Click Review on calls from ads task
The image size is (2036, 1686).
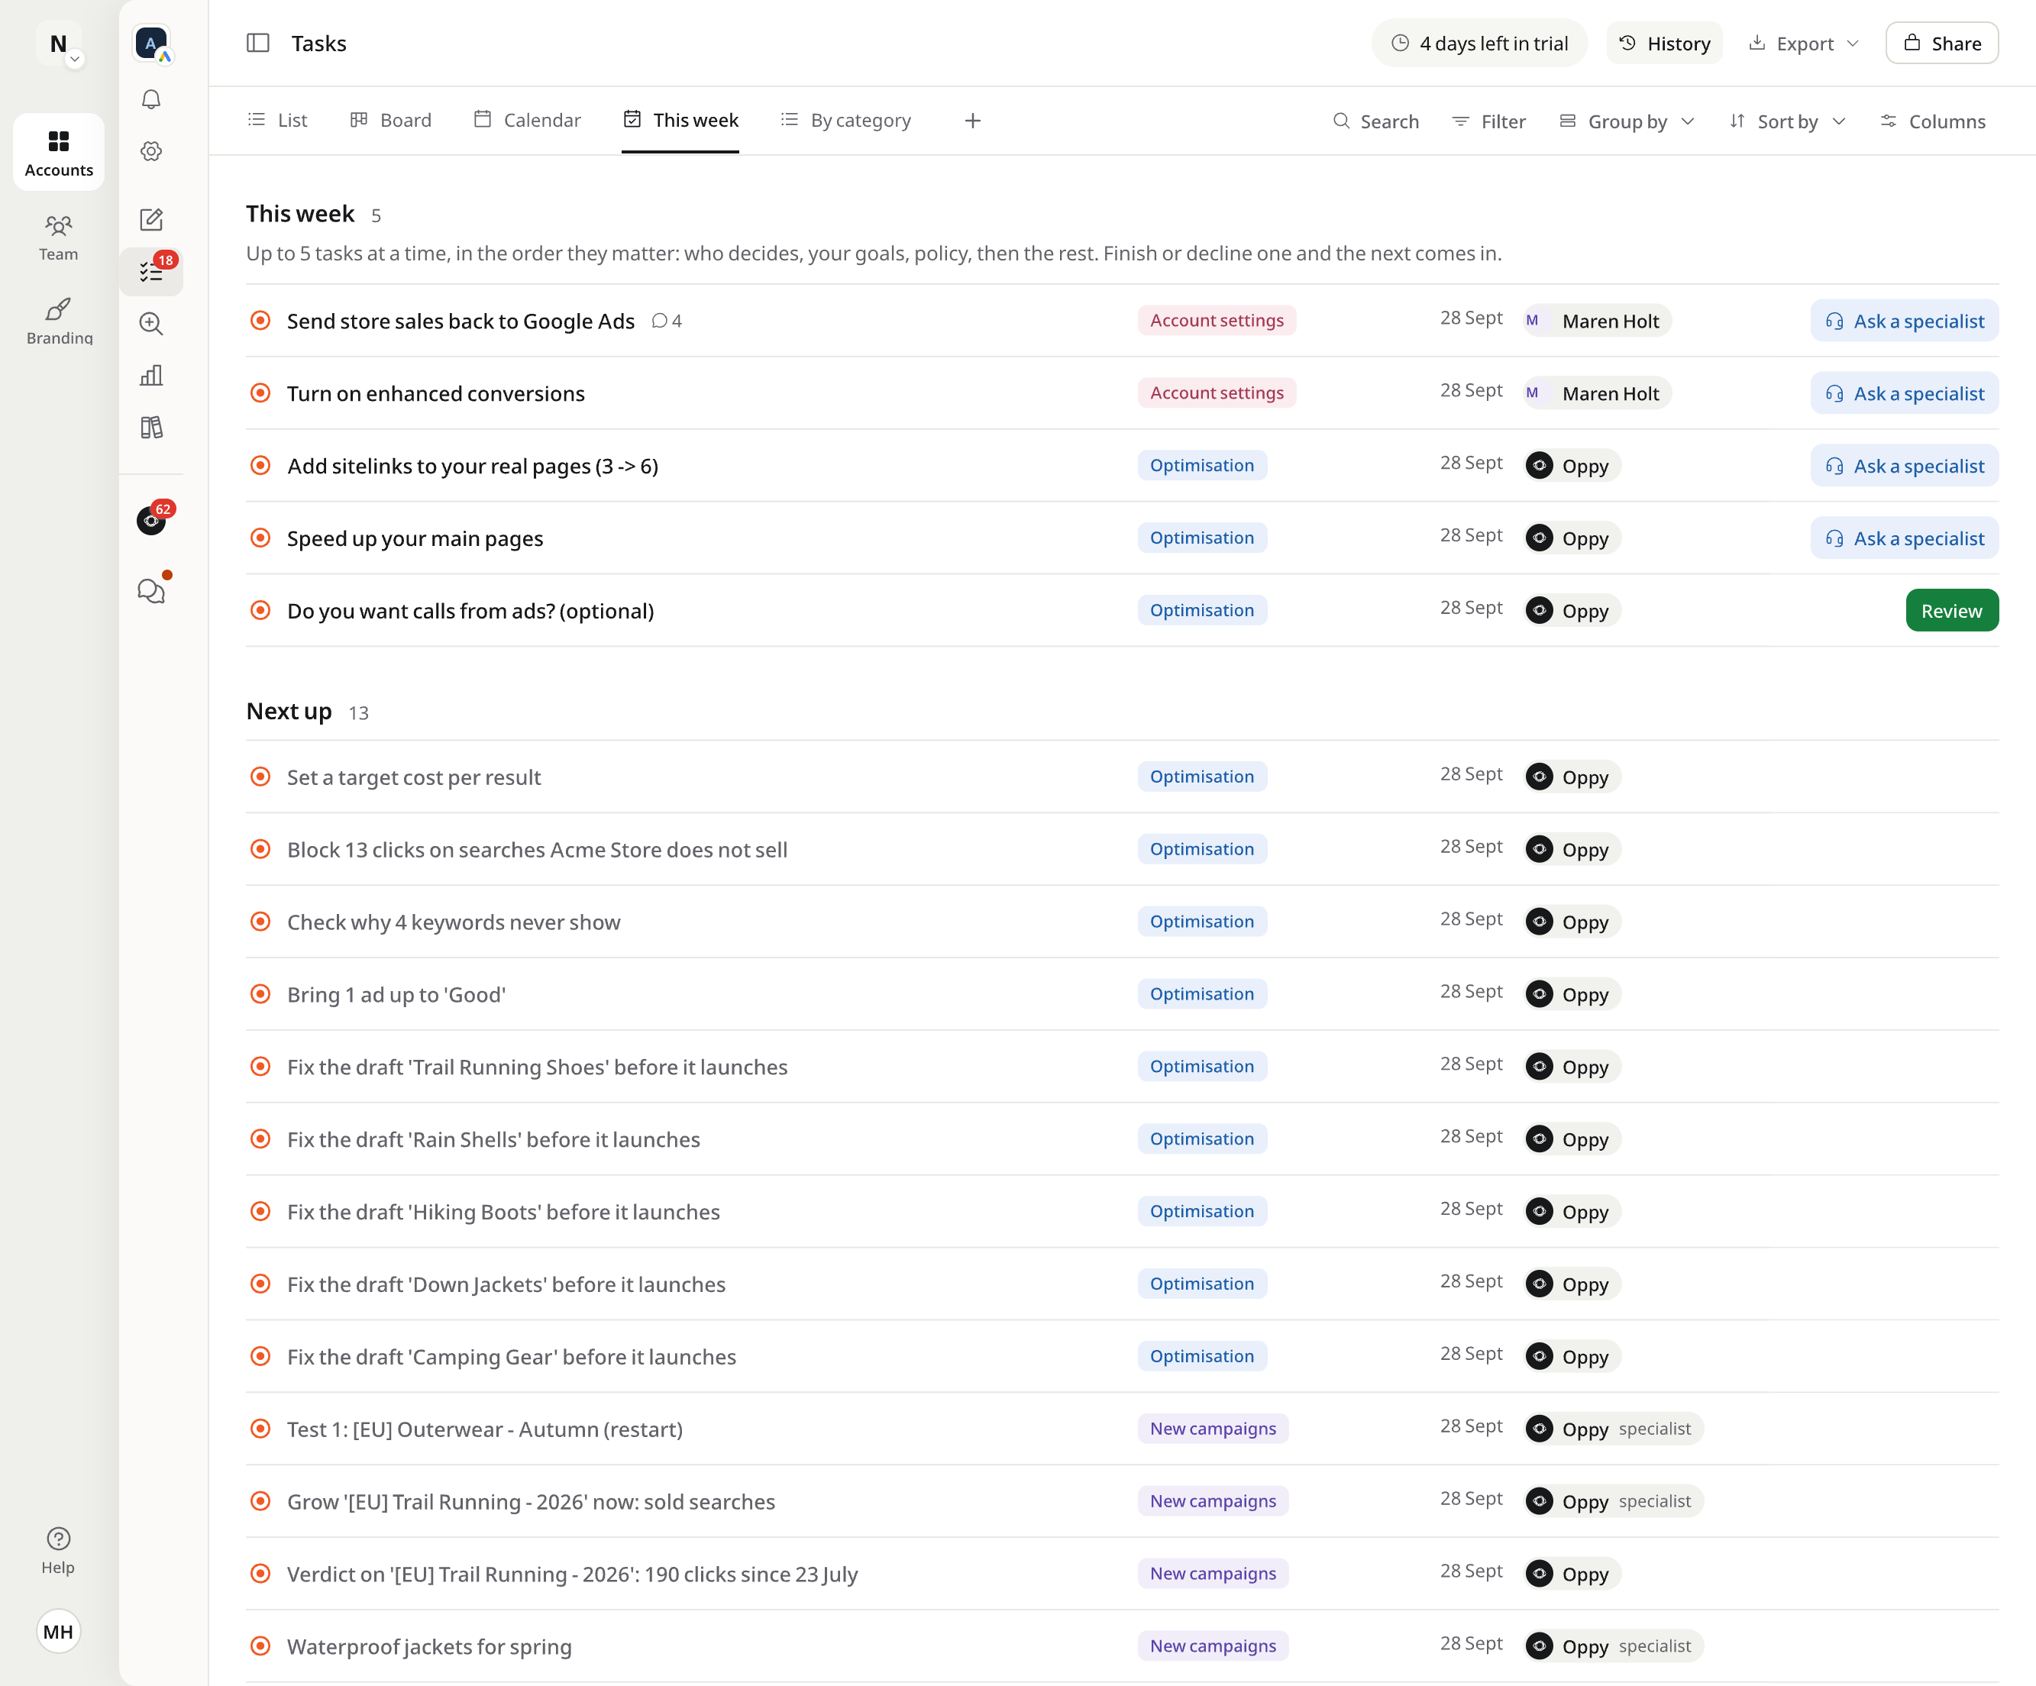[1952, 611]
